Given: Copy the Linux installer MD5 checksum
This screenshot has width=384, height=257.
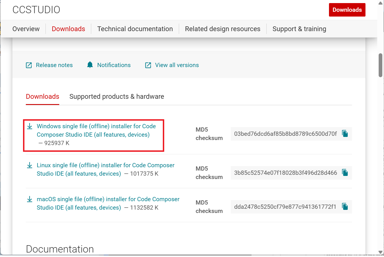Looking at the screenshot, I should point(345,173).
